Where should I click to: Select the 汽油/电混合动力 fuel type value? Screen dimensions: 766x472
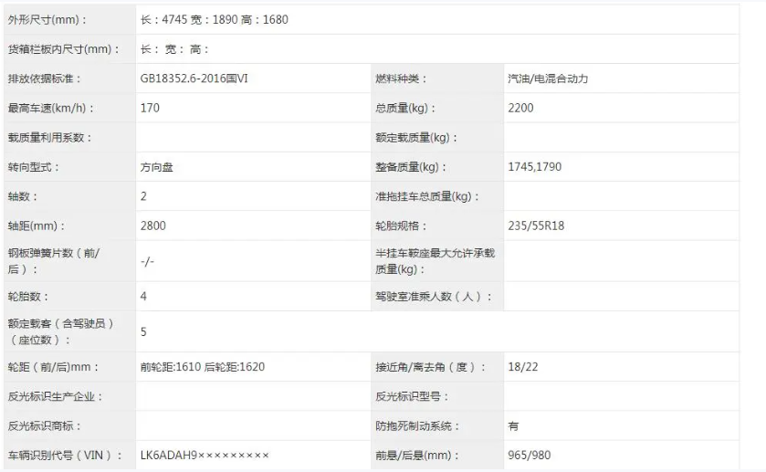[x=548, y=79]
